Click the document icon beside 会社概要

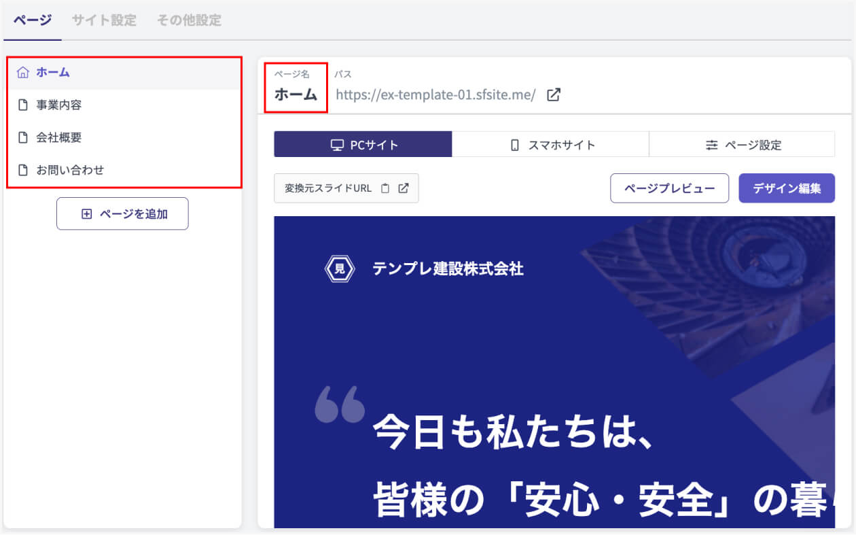[23, 137]
